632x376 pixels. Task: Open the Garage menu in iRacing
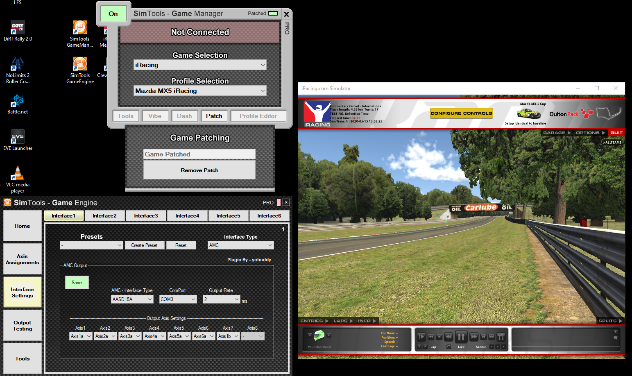[556, 133]
